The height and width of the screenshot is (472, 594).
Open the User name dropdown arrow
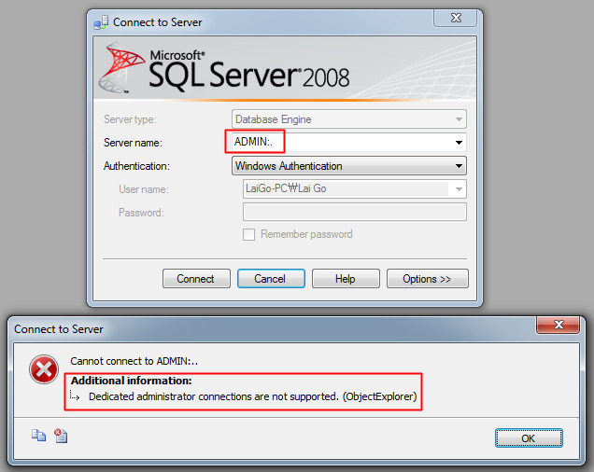tap(459, 188)
